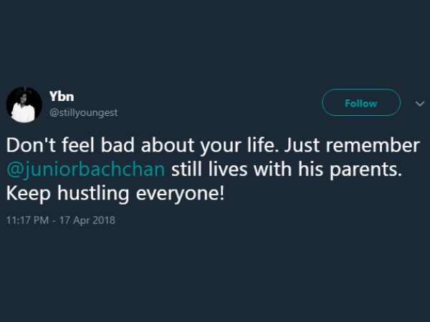Click the 11:17 PM timestamp
The width and height of the screenshot is (430, 322).
coord(28,220)
